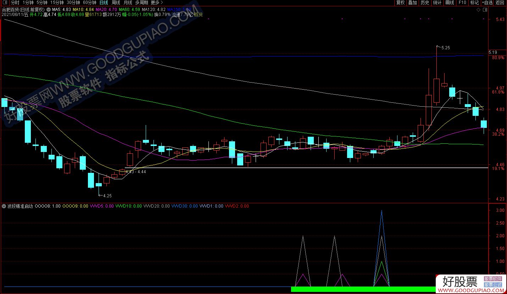Click the MA5: 4.83 label
The image size is (507, 294).
61,9
